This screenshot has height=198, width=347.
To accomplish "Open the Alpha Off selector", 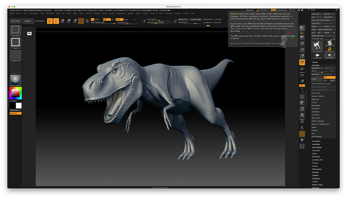I will click(15, 56).
